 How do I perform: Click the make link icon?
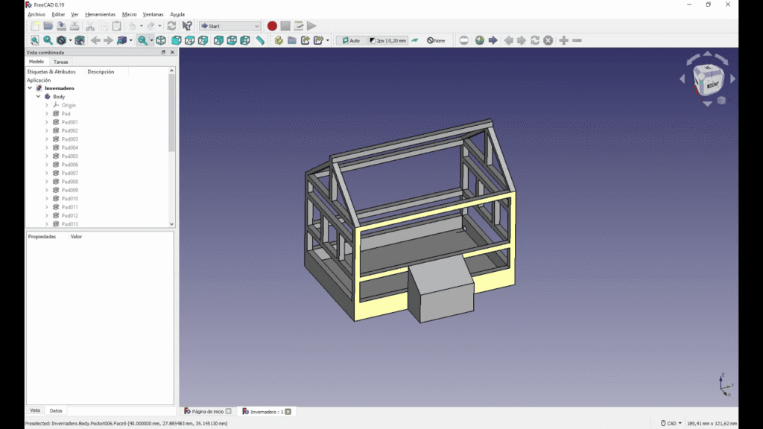305,40
